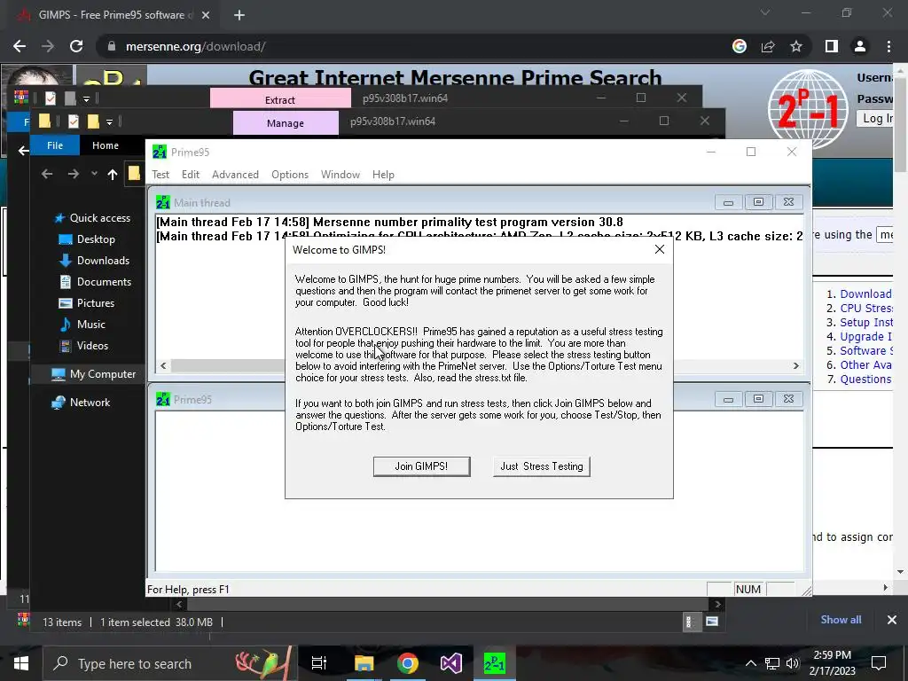Screen dimensions: 908x681
Task: Open the Edit menu in Prime95
Action: 190,175
